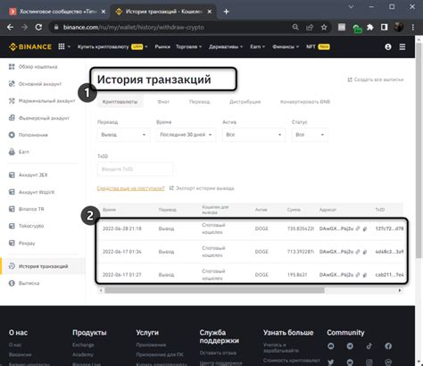Select the Криптовалюты tab
Image resolution: width=423 pixels, height=366 pixels.
click(120, 102)
